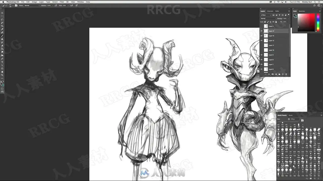Click delete layer trash icon

[x=286, y=74]
